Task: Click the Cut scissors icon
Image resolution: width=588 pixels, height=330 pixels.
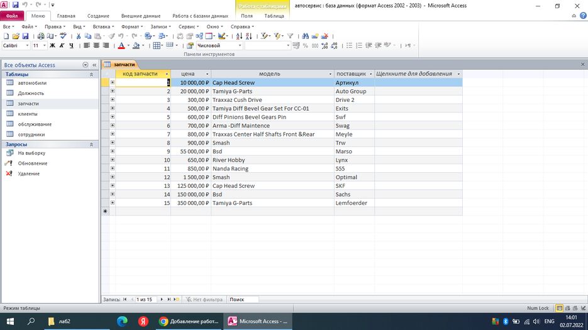Action: tap(79, 36)
